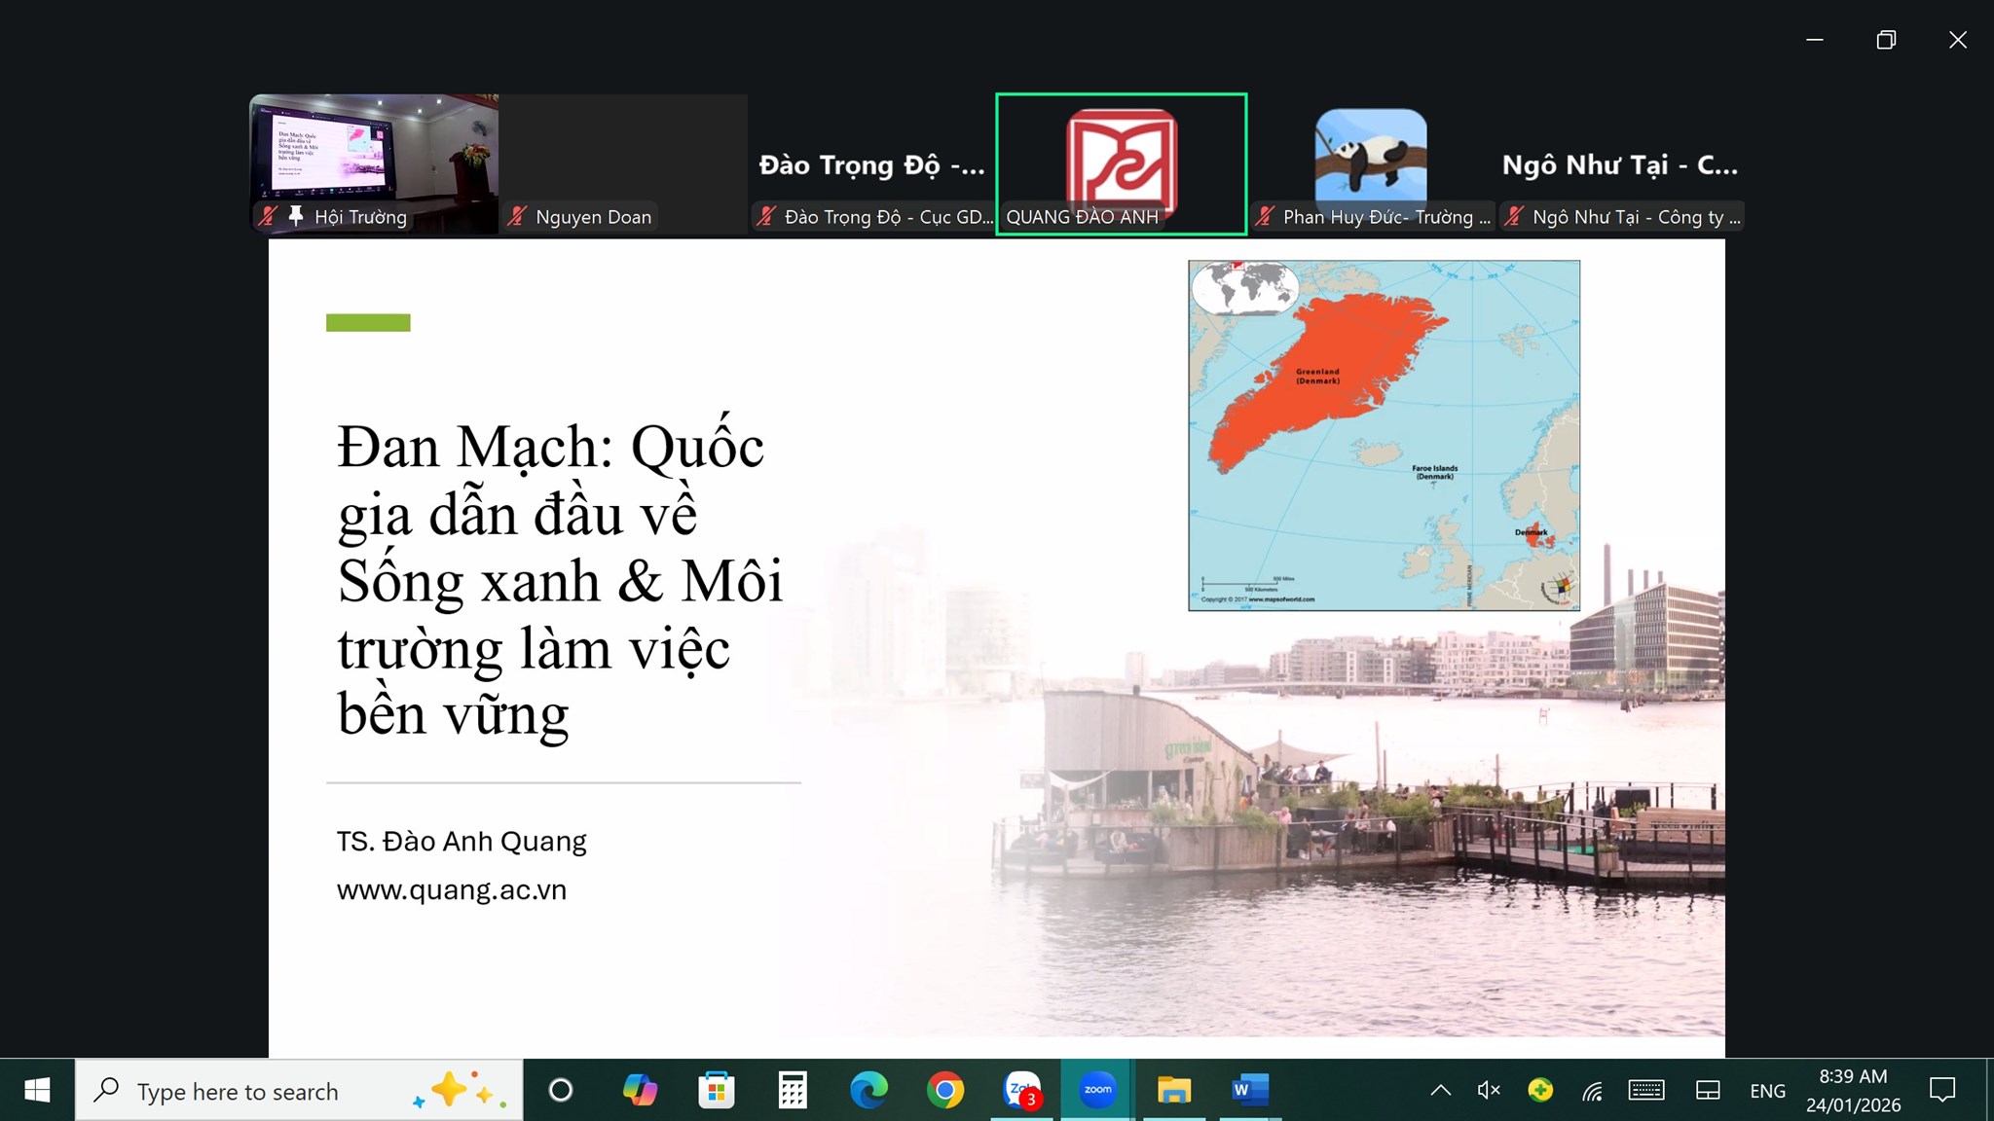
Task: Switch to the Zoom taskbar icon
Action: [x=1097, y=1090]
